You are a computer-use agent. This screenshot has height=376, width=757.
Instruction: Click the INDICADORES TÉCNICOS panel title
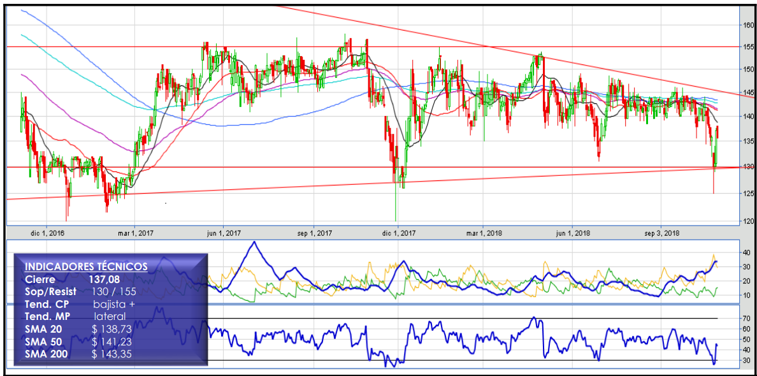85,266
